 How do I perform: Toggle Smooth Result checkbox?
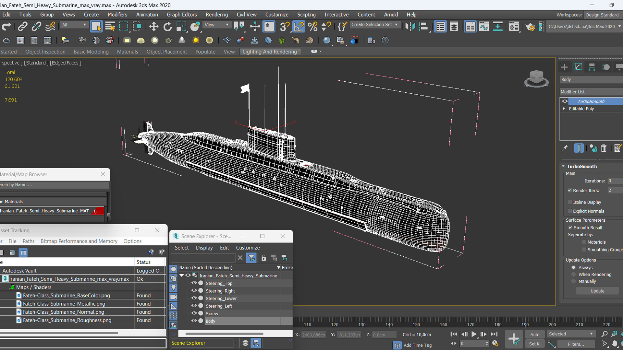pyautogui.click(x=570, y=227)
